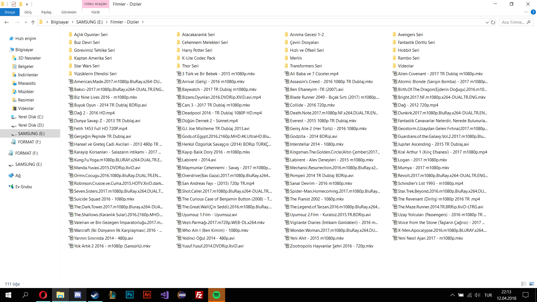Screen dimensions: 537x302
Task: Expand the ribbon with the chevron
Action: (526, 12)
